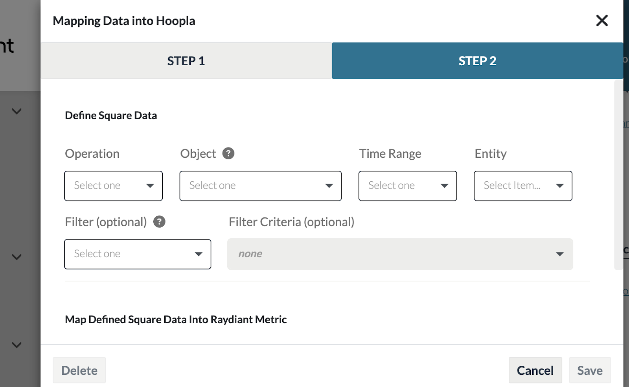
Task: Click the Save button
Action: click(590, 370)
